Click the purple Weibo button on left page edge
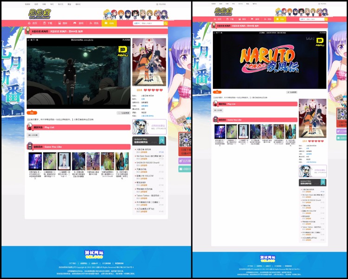Image resolution: width=348 pixels, height=279 pixels. 185,161
